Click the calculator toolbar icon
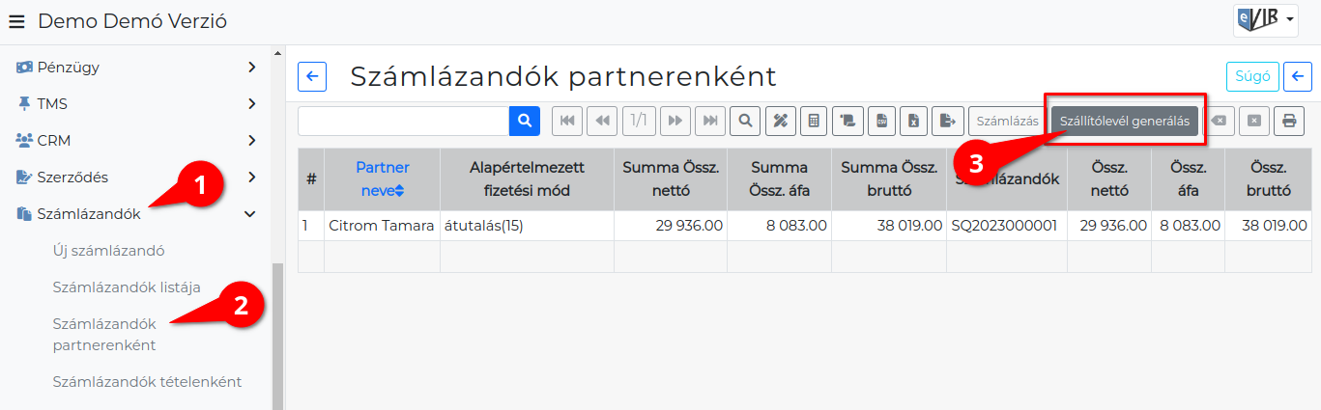 click(x=814, y=121)
